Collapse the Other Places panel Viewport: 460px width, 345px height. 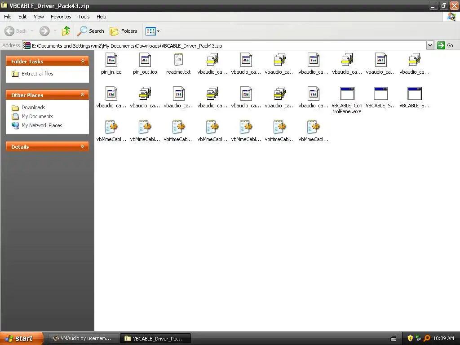[83, 95]
